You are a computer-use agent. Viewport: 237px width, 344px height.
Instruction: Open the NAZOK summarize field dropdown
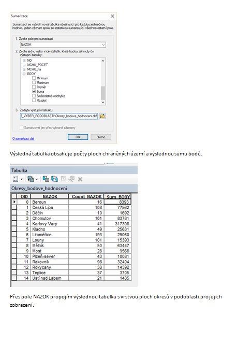point(63,45)
